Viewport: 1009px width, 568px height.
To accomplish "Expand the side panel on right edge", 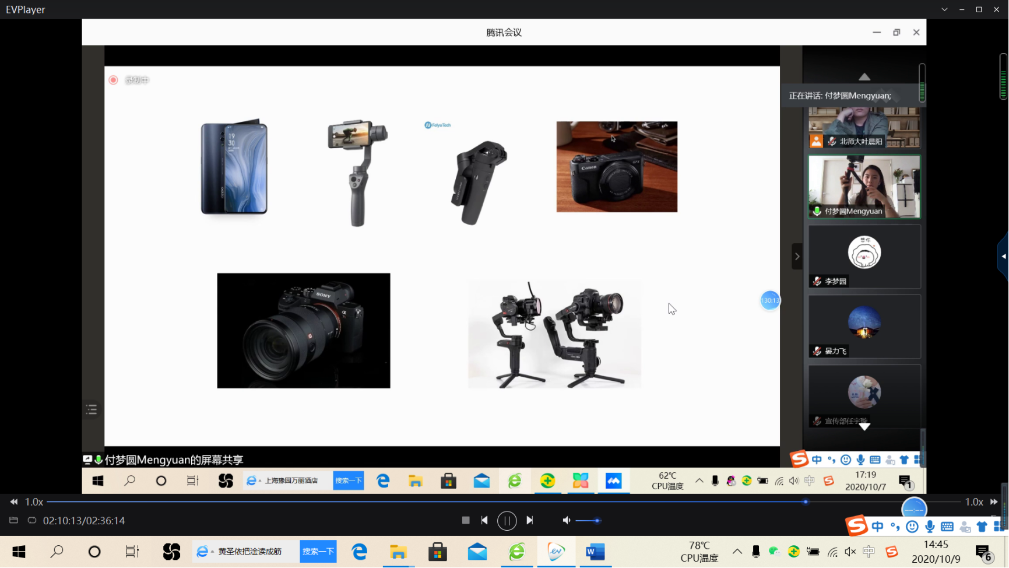I will [1003, 257].
